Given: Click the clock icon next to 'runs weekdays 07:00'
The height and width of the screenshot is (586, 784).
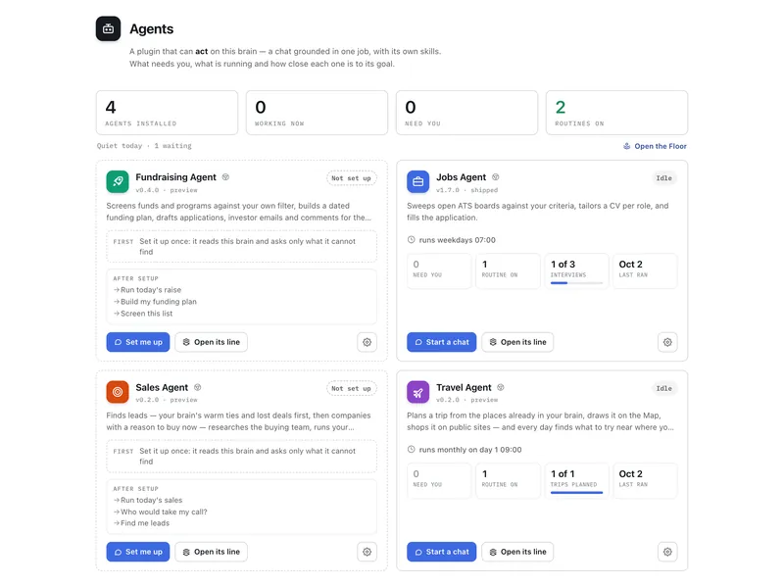Looking at the screenshot, I should click(x=411, y=239).
